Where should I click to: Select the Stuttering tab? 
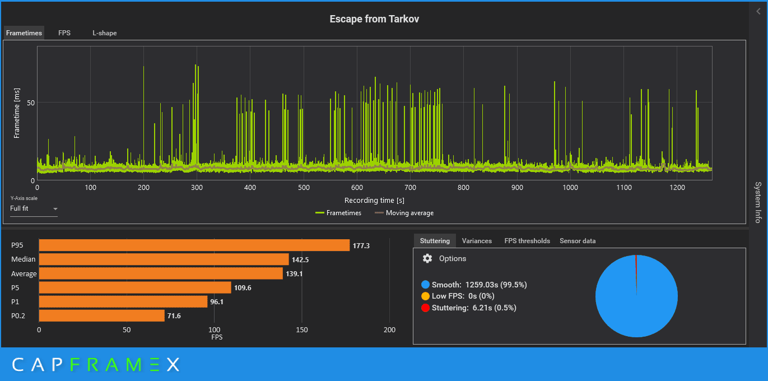pyautogui.click(x=435, y=241)
